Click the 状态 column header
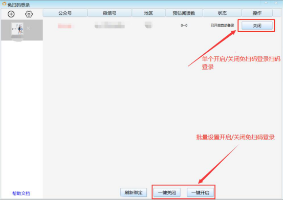 (222, 13)
